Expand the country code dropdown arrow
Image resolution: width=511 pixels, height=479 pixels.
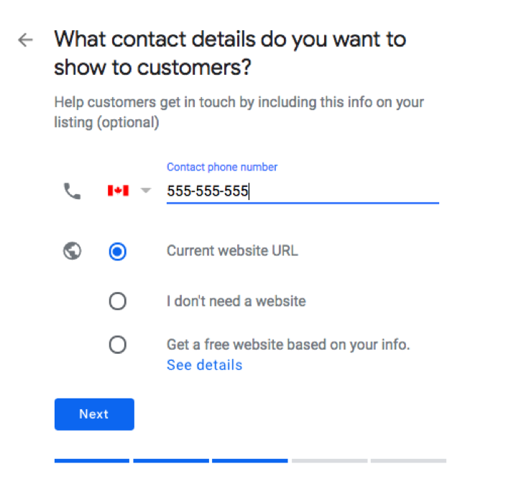point(146,191)
